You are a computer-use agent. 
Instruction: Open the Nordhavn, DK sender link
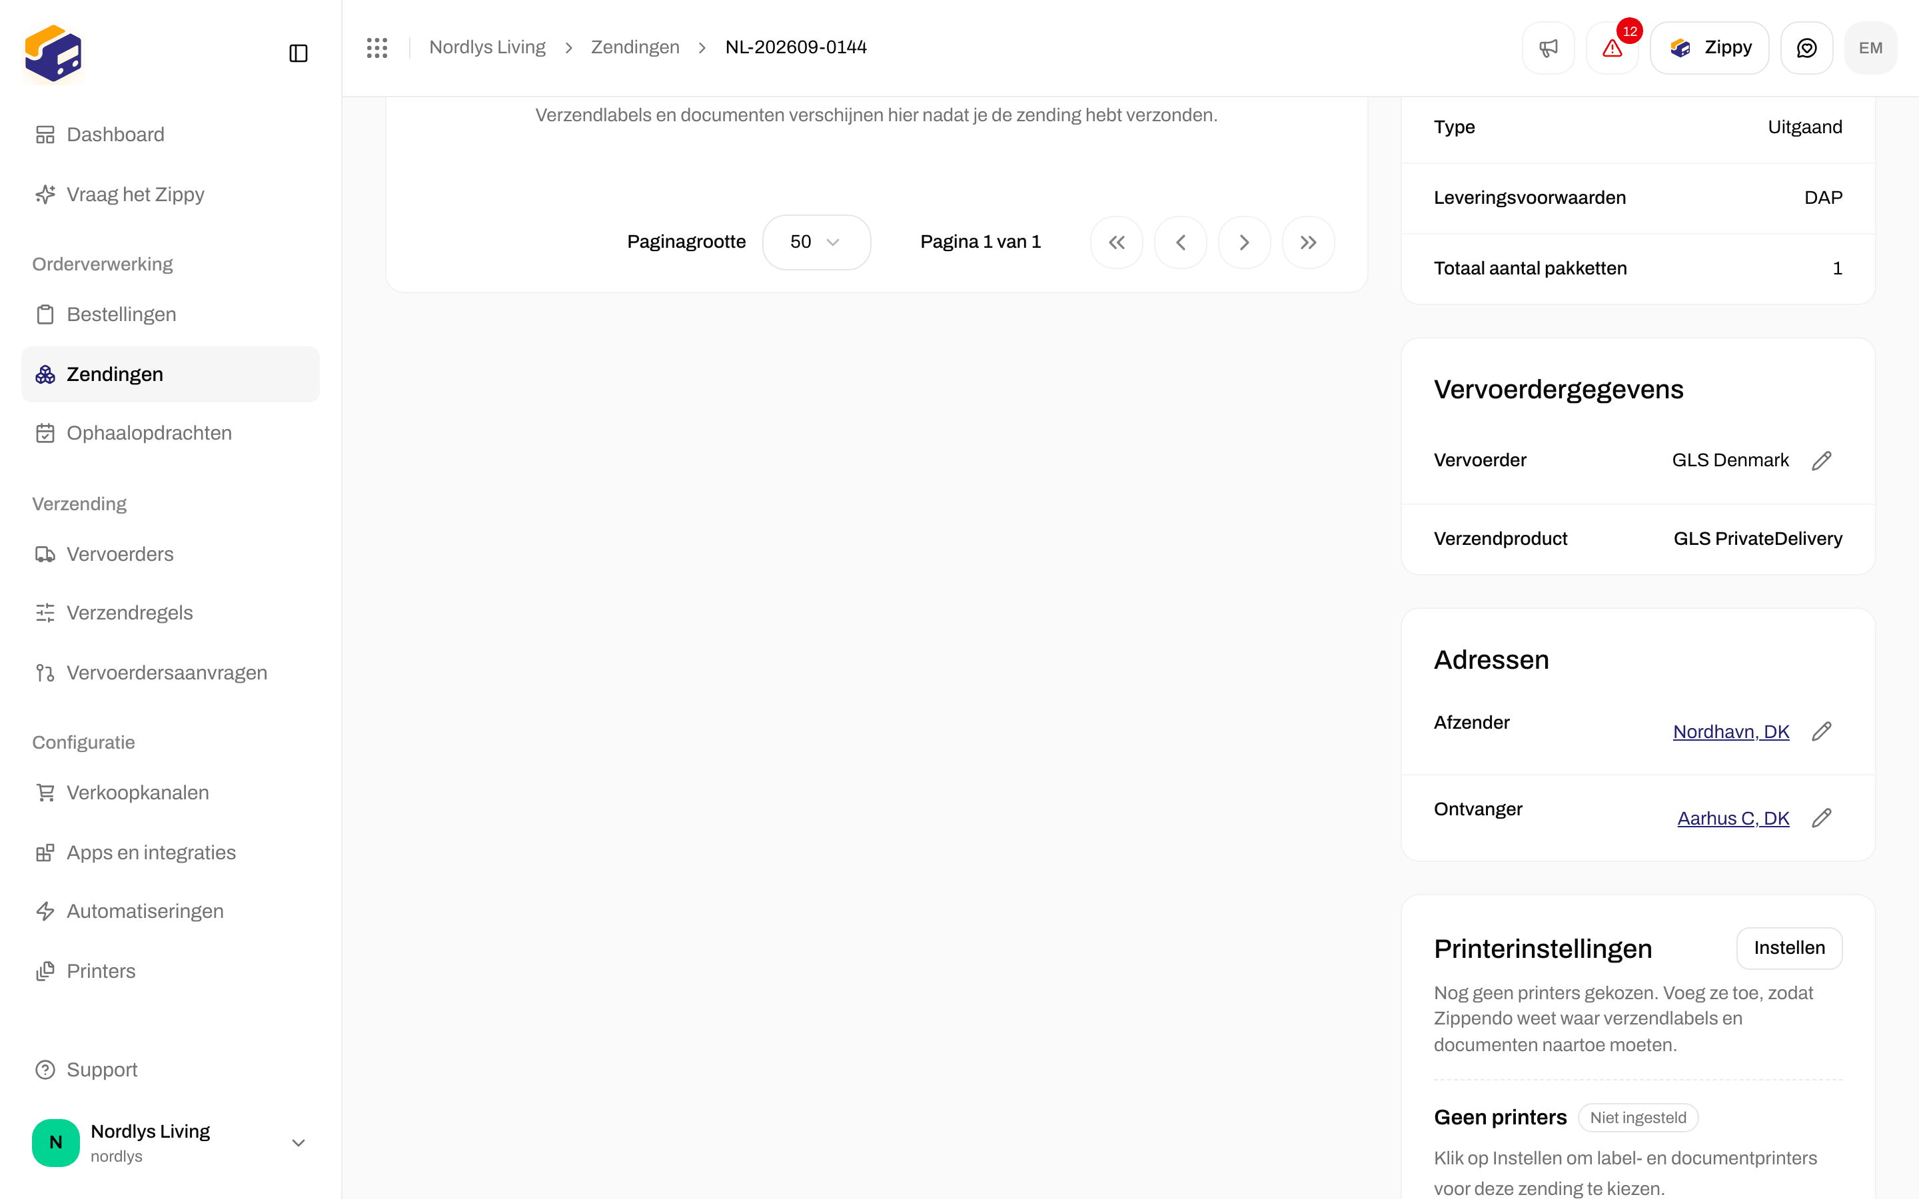pyautogui.click(x=1730, y=731)
